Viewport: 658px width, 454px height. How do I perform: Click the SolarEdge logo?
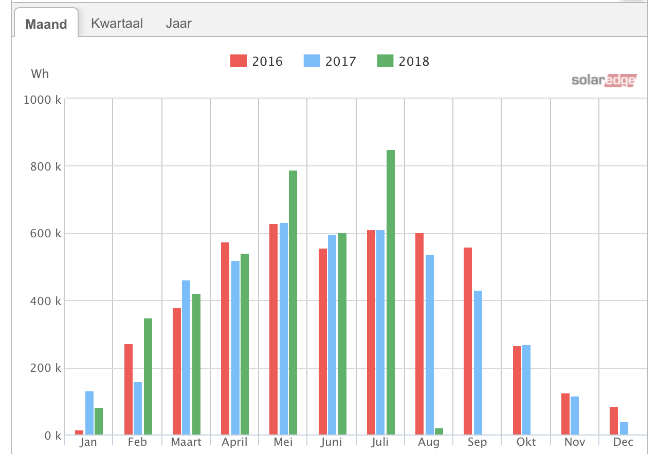pos(604,81)
